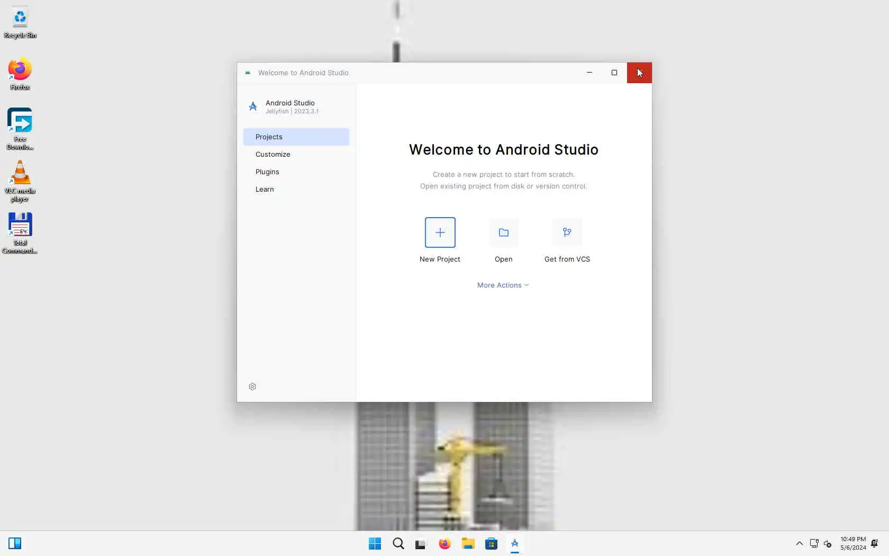Screen dimensions: 889x556
Task: Select the Firefox desktop shortcut
Action: 20,74
